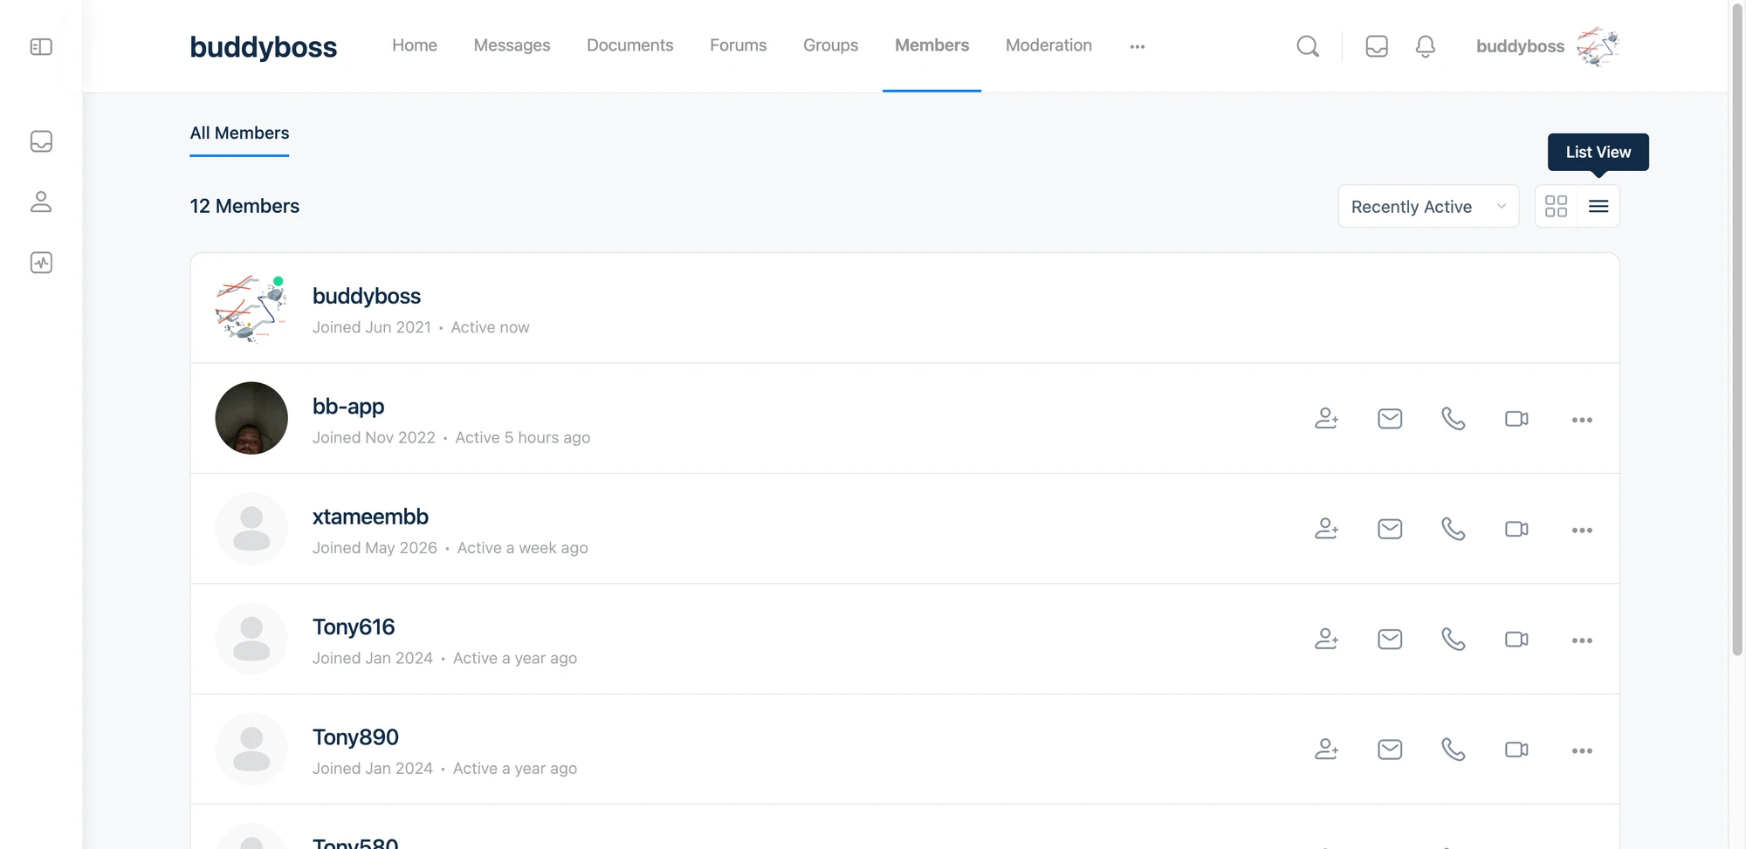
Task: Open Groups in navigation
Action: 830,45
